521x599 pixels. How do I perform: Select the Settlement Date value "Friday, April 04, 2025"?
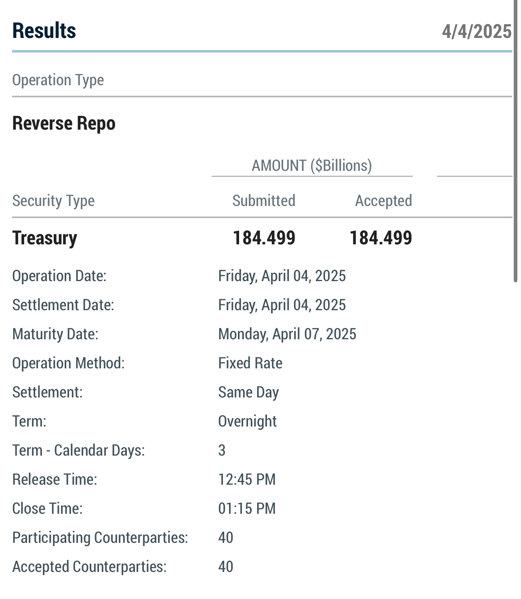(282, 305)
